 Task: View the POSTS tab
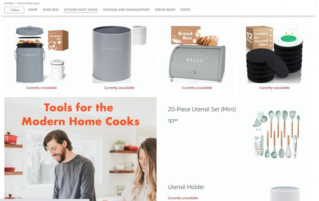185,10
